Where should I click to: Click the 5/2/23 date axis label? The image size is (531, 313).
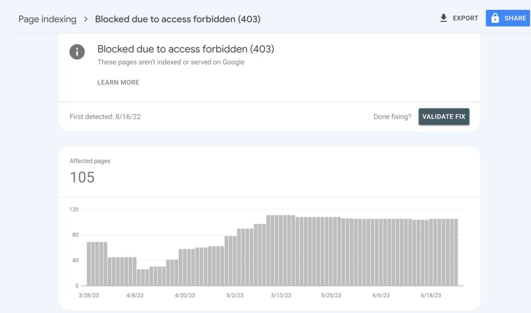234,295
